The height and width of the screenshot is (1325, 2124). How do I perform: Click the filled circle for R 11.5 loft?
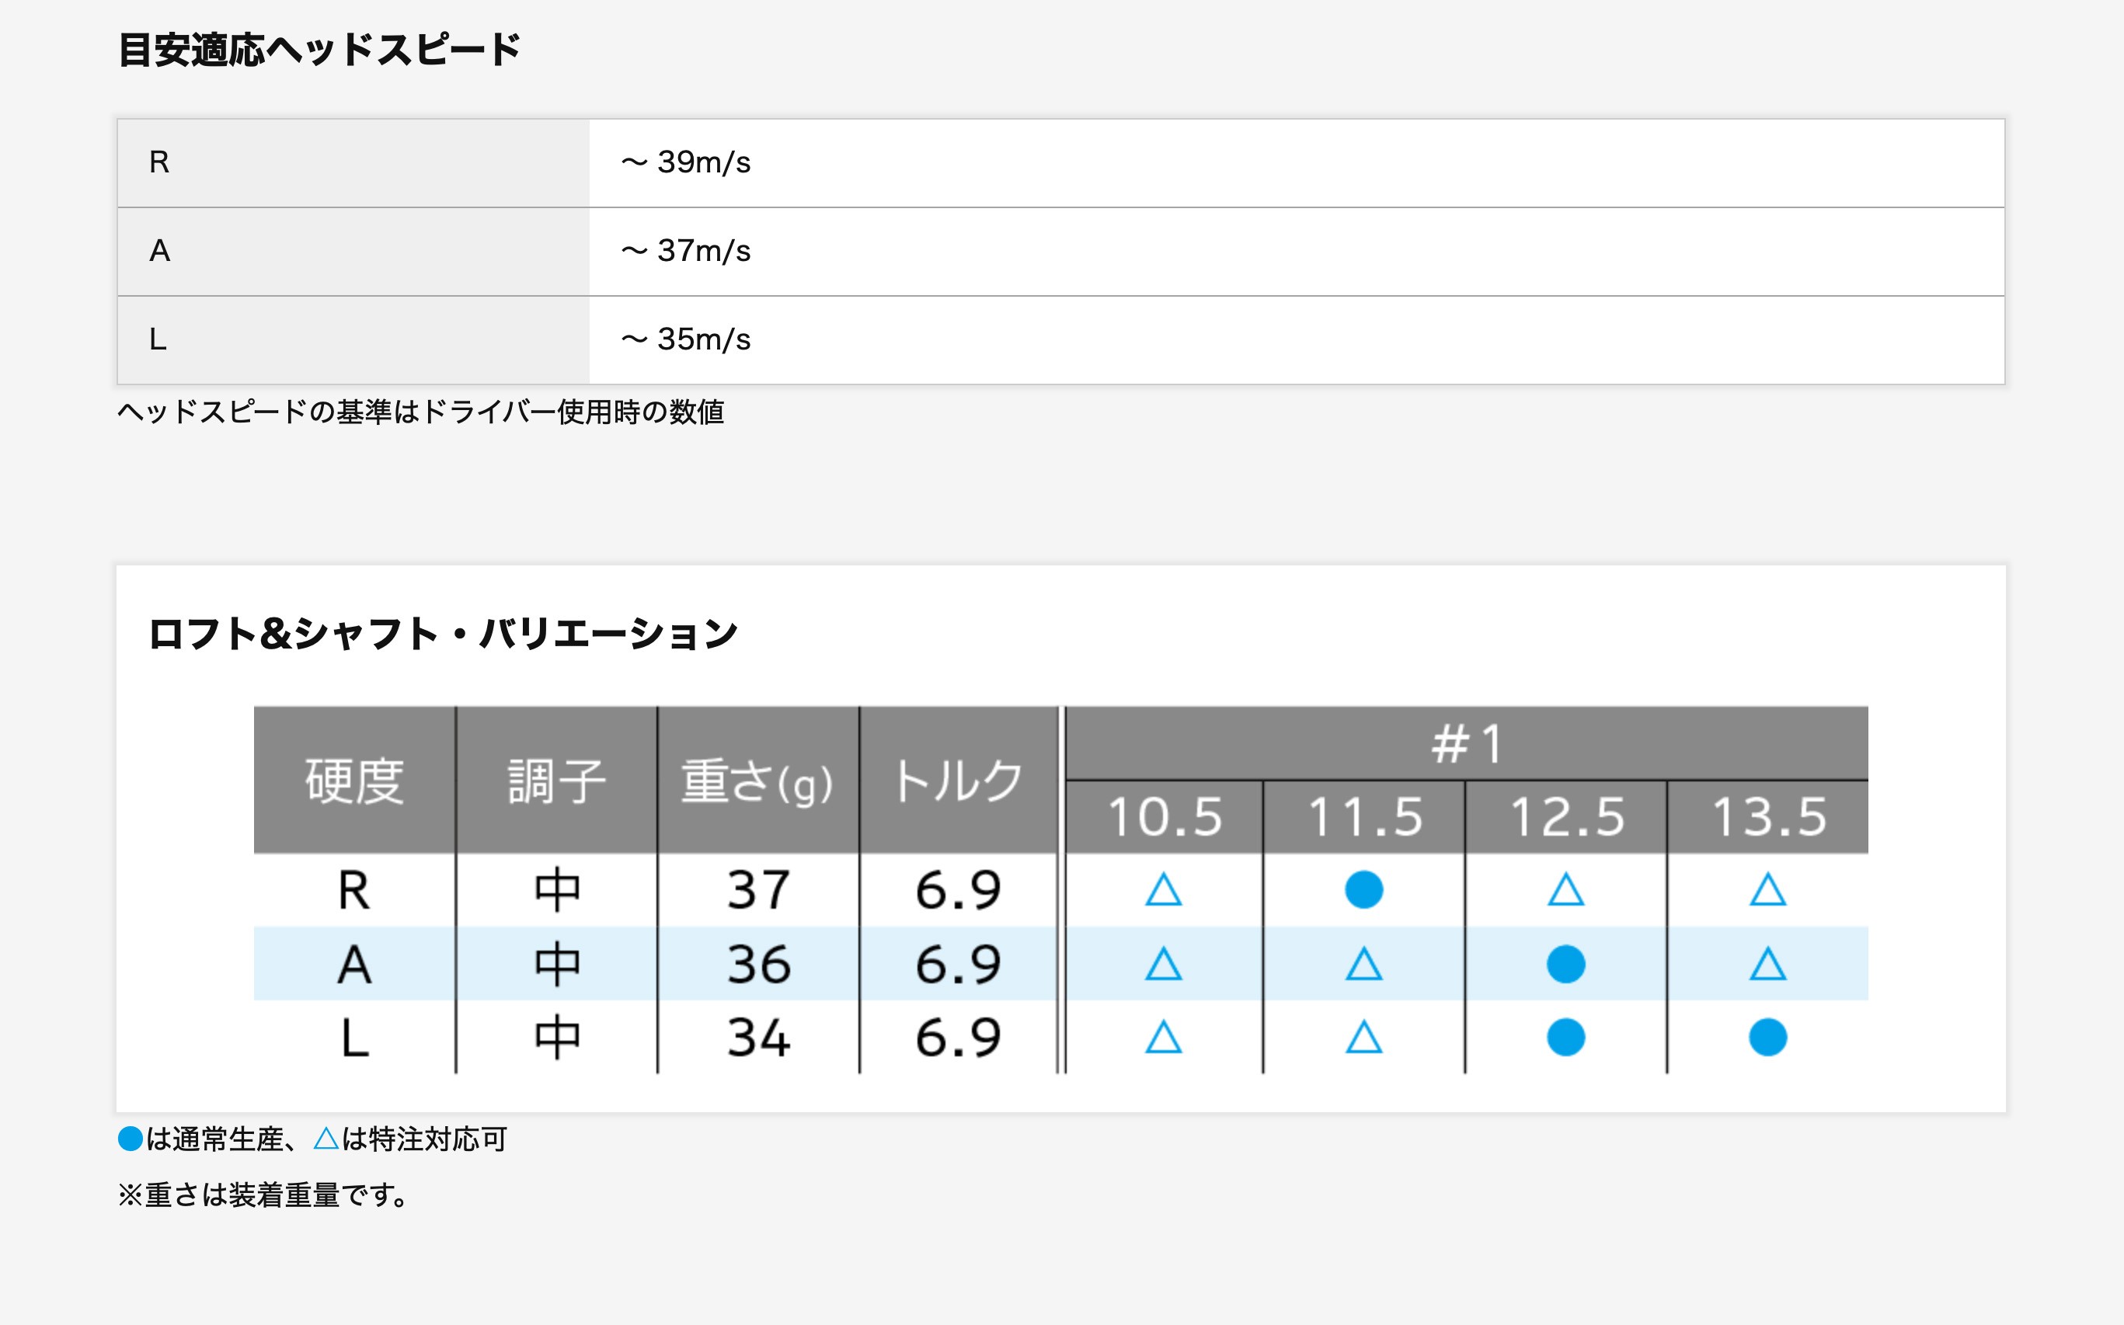(1363, 889)
